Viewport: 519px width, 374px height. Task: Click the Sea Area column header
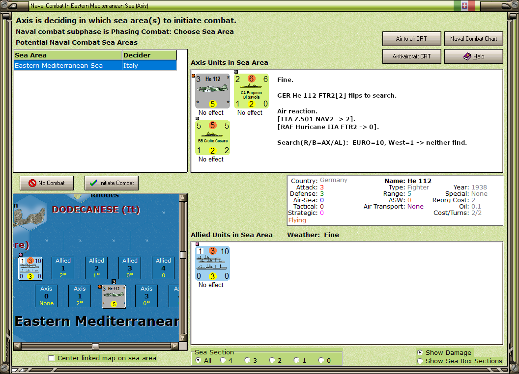[x=68, y=55]
